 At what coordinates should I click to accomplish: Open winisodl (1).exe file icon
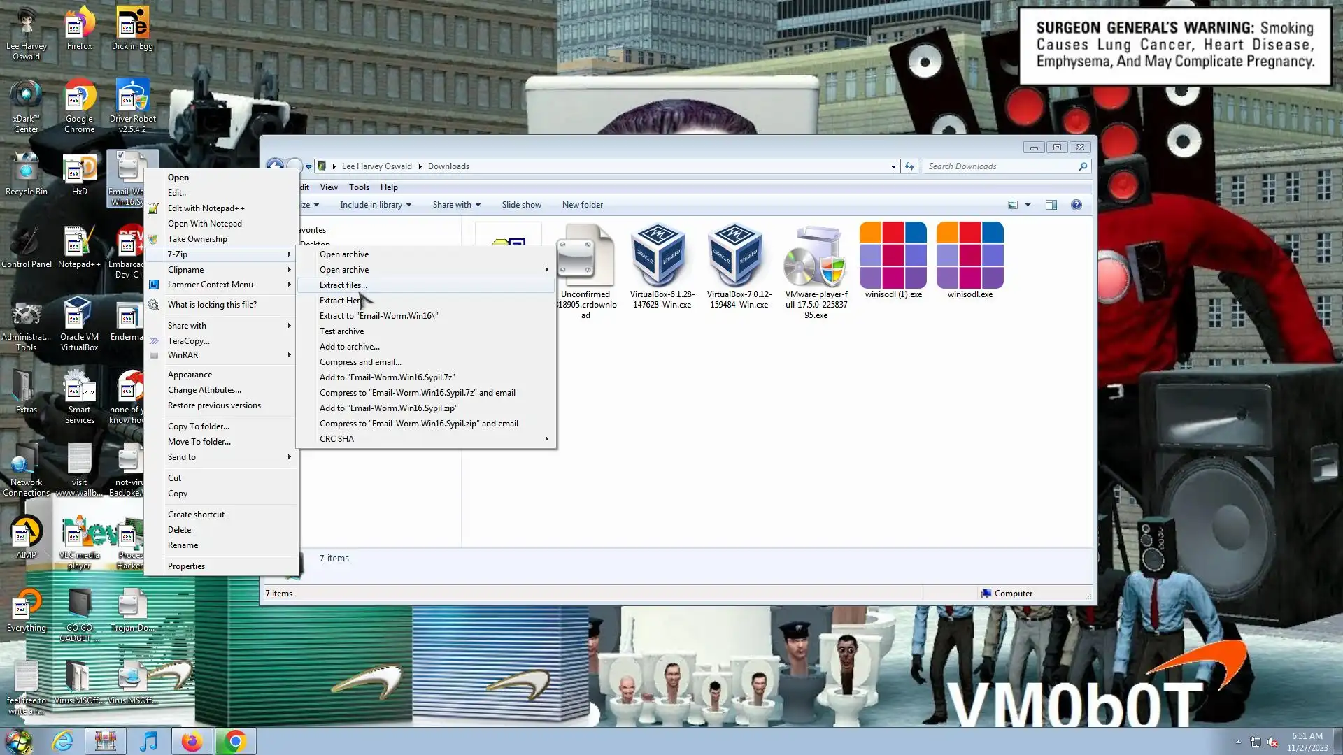coord(893,256)
